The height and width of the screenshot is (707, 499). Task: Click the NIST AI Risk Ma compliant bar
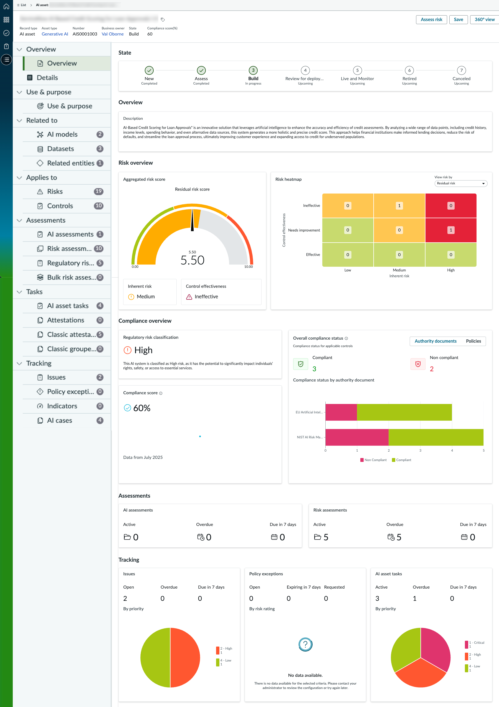[x=436, y=437]
